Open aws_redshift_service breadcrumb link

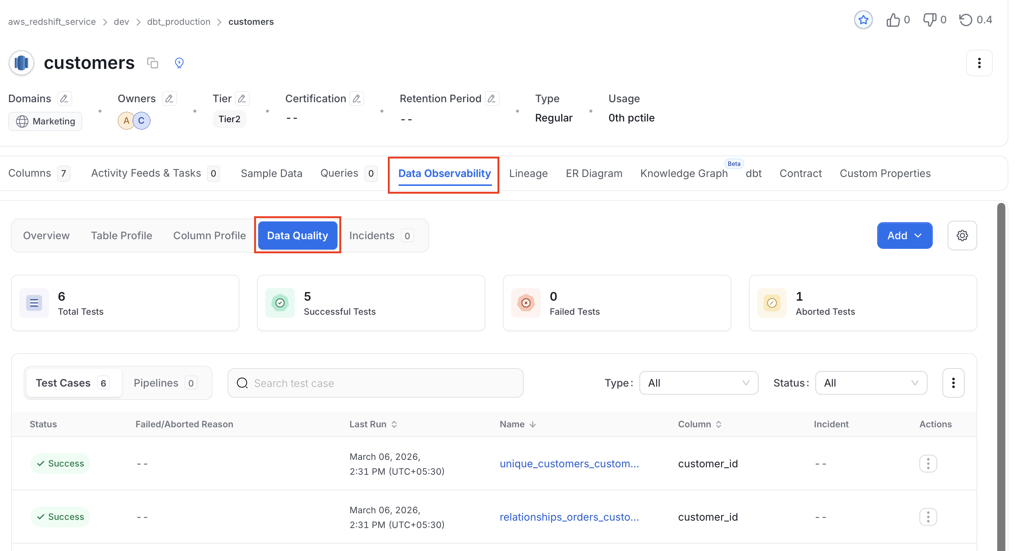(x=52, y=21)
